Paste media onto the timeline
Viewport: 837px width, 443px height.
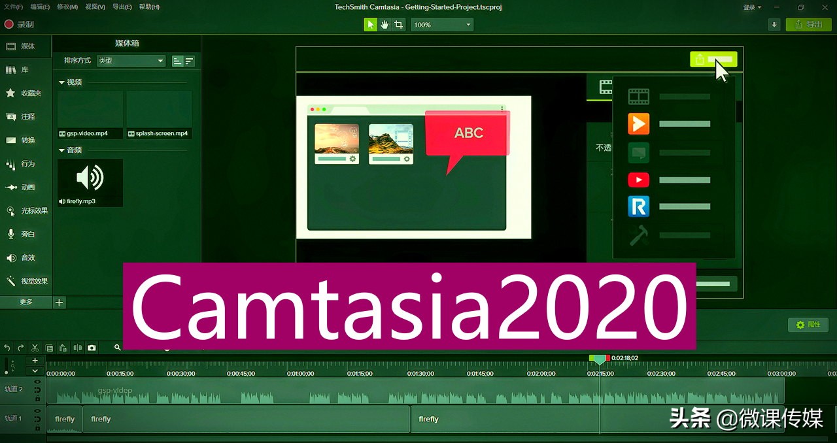point(63,348)
